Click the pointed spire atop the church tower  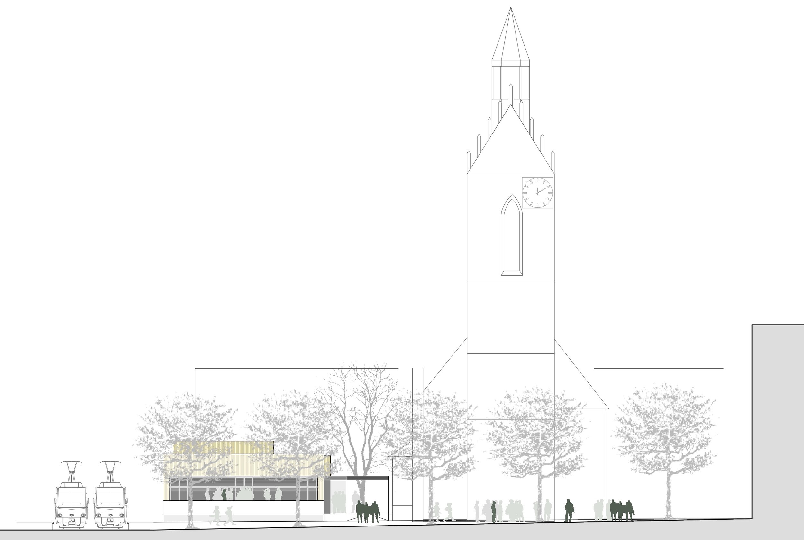pos(511,34)
